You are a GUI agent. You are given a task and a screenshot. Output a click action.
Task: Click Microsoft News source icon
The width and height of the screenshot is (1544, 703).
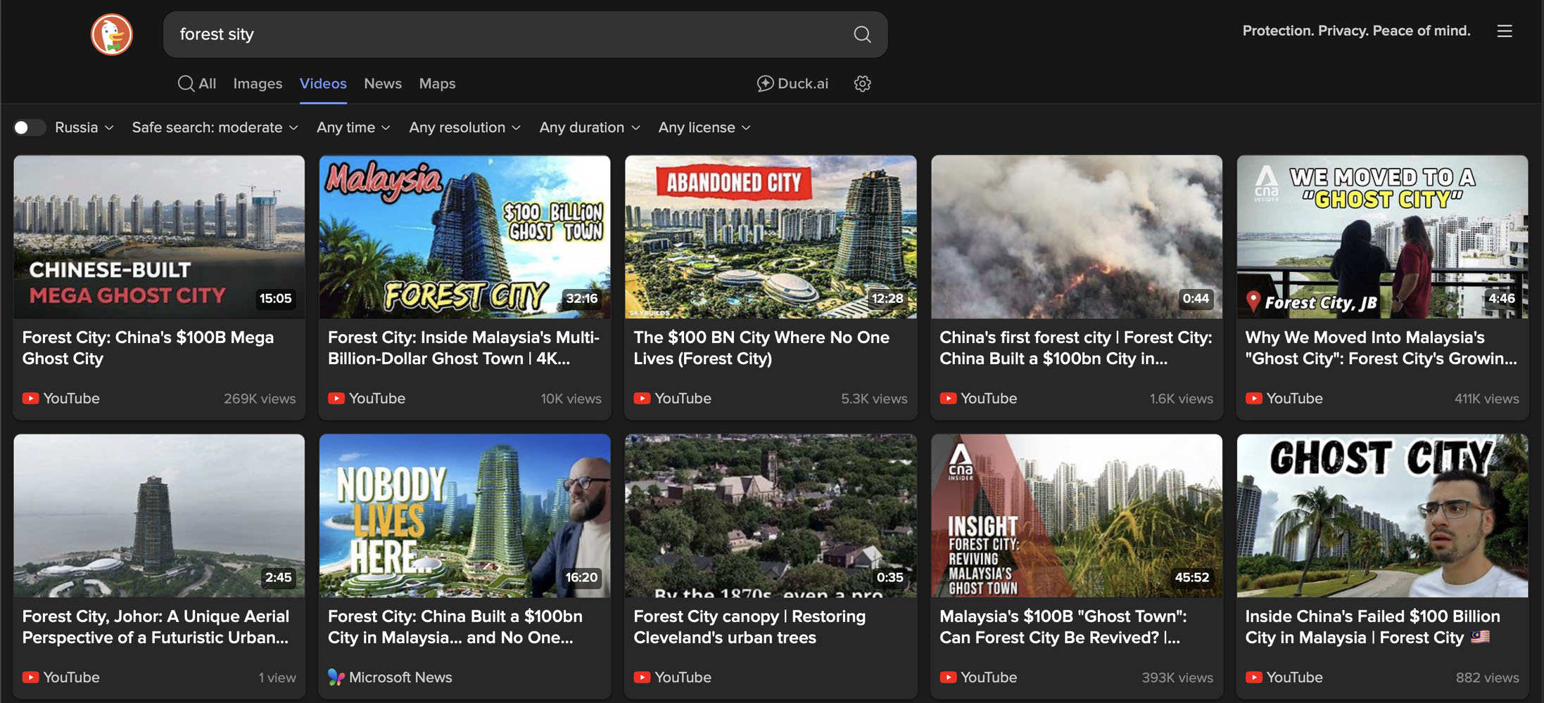click(x=336, y=677)
